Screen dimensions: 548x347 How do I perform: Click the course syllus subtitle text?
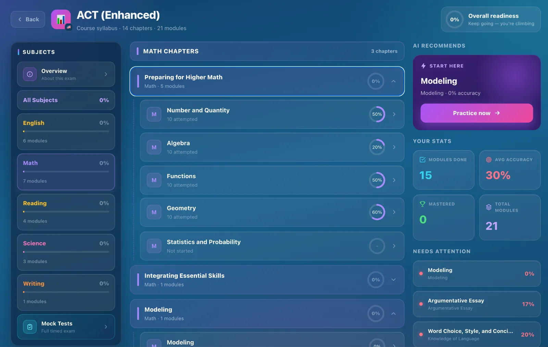(x=132, y=28)
